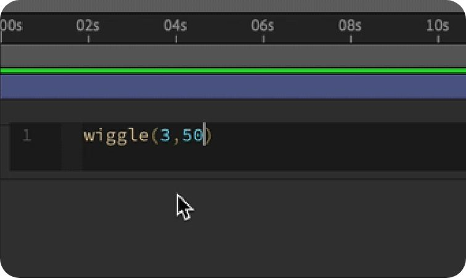Jump to the 02s time ruler mark
Viewport: 466px width, 278px height.
pos(88,26)
